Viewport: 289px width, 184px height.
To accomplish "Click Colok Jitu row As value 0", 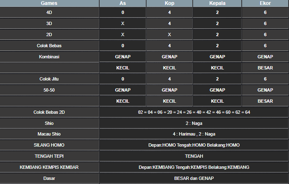I will (x=123, y=79).
